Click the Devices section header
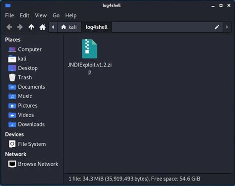 (14, 134)
